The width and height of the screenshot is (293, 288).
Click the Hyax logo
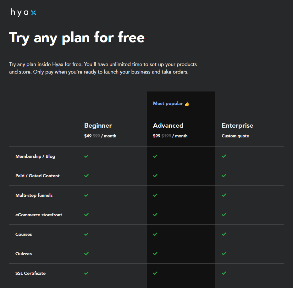point(23,12)
